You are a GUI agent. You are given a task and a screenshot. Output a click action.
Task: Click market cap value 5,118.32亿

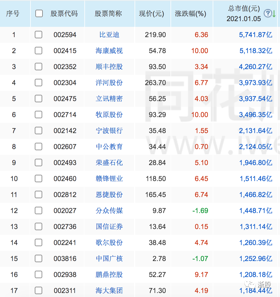256,51
